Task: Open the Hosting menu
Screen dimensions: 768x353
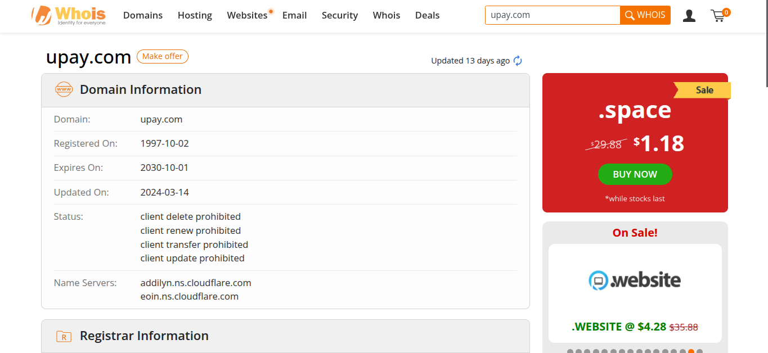Action: click(x=195, y=15)
